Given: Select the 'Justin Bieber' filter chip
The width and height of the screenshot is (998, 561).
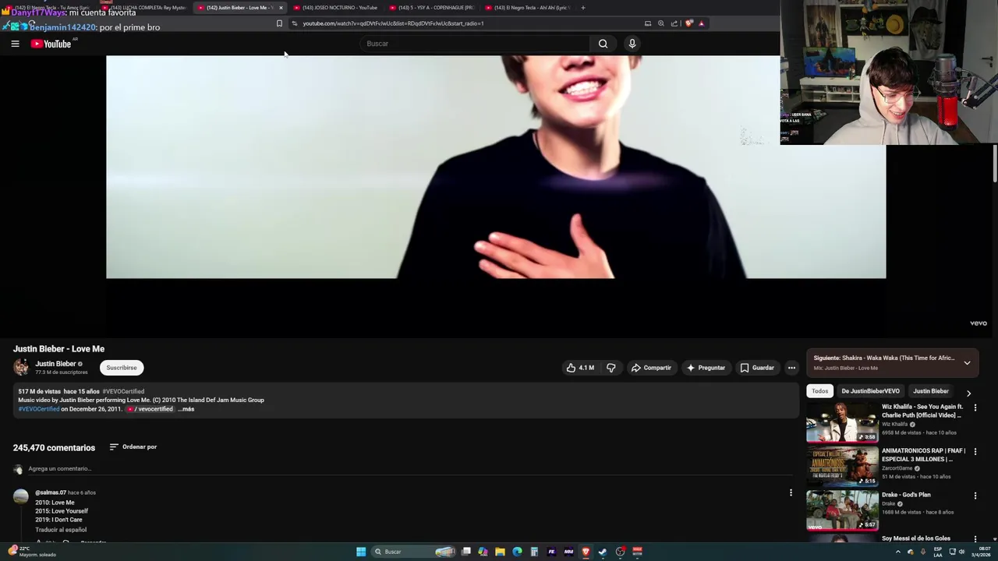Looking at the screenshot, I should click(x=931, y=391).
